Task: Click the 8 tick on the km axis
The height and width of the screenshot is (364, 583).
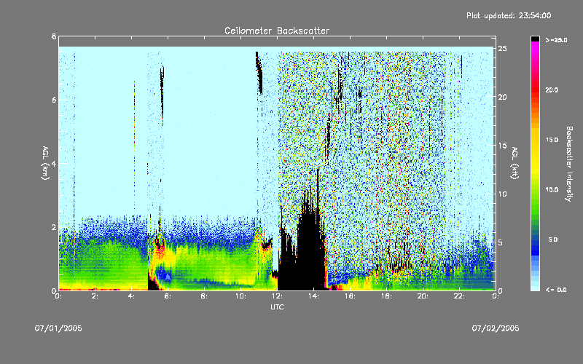Action: click(54, 36)
